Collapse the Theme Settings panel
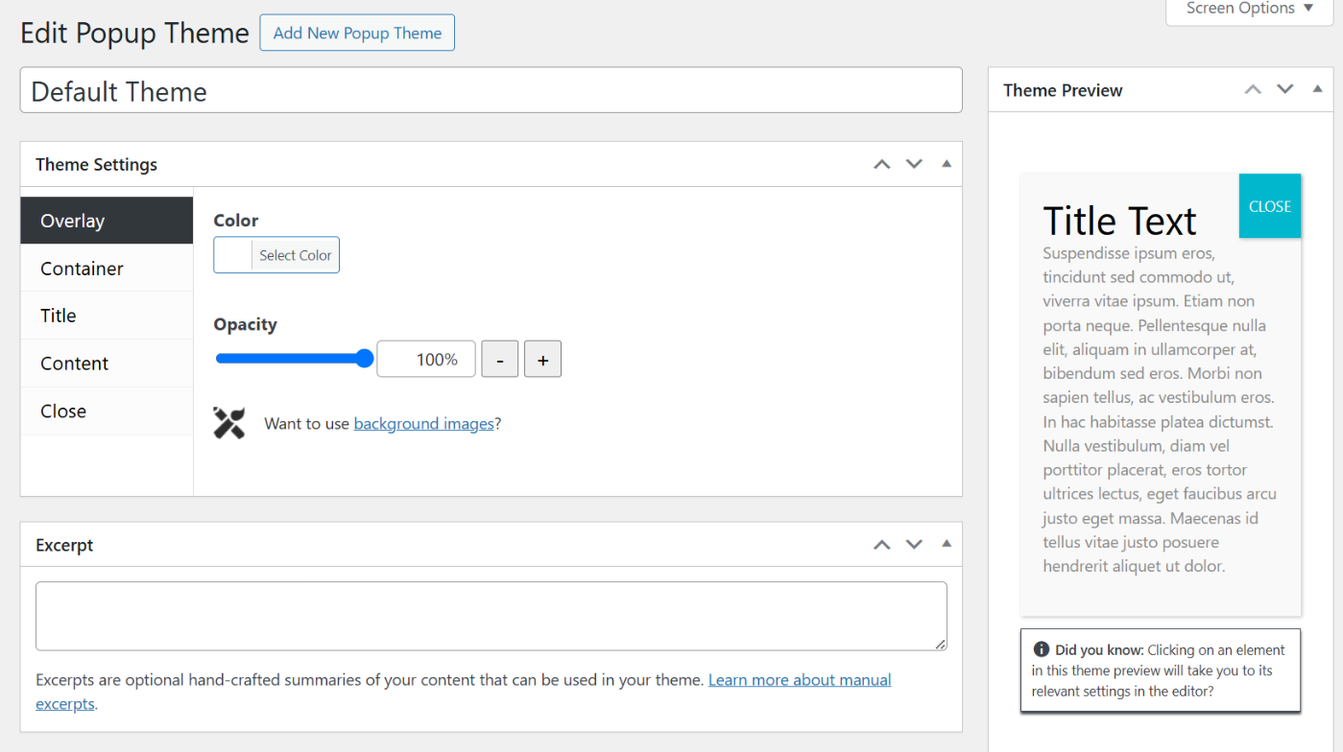1343x752 pixels. pyautogui.click(x=946, y=163)
